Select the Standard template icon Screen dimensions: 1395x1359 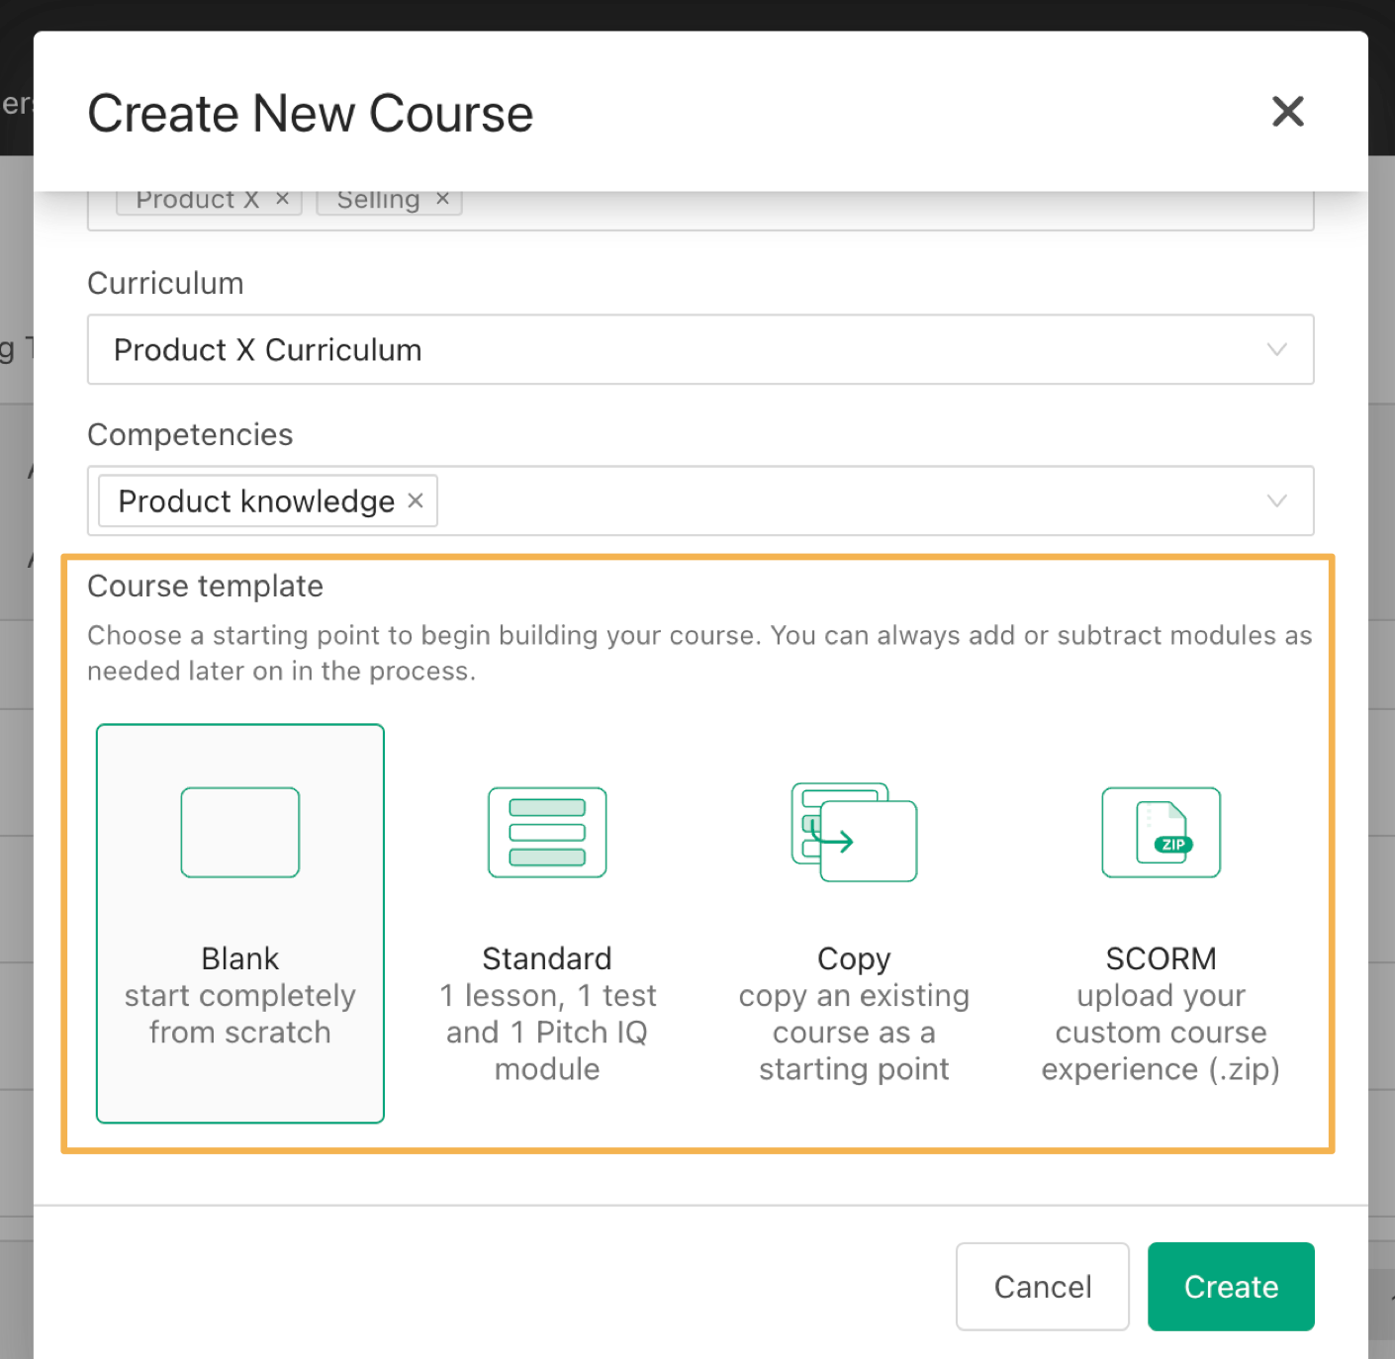pos(547,832)
